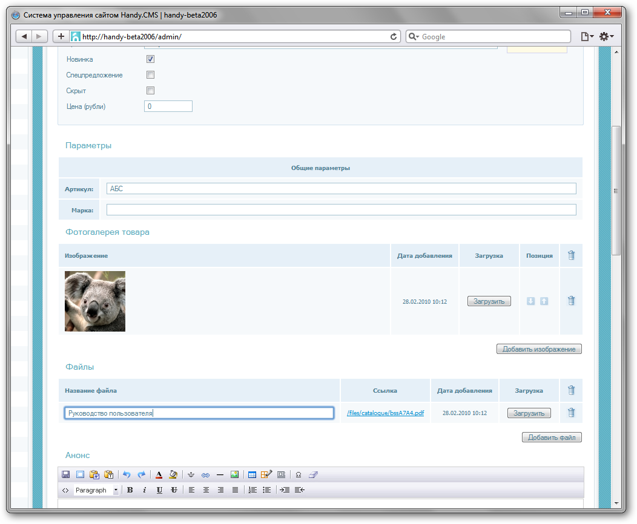Move the koala image position up
This screenshot has width=637, height=524.
coord(544,301)
